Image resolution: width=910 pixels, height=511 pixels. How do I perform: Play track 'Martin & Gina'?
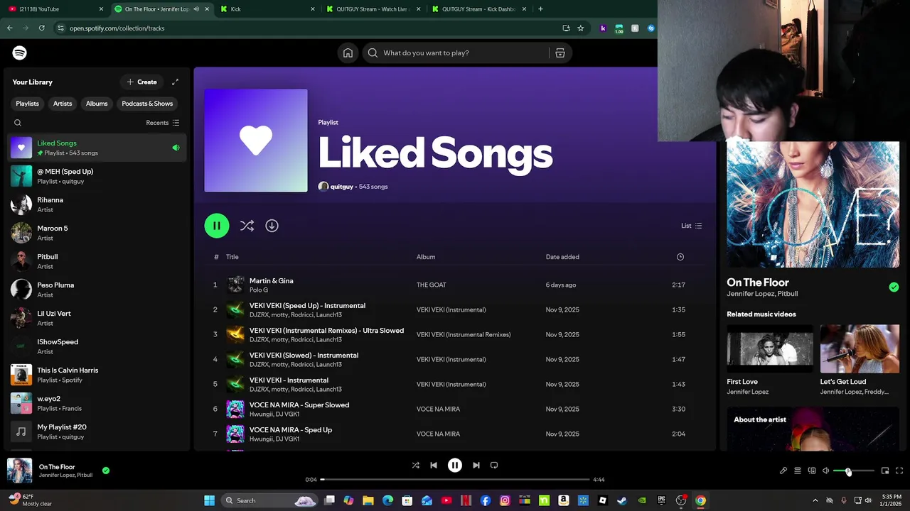(x=454, y=285)
